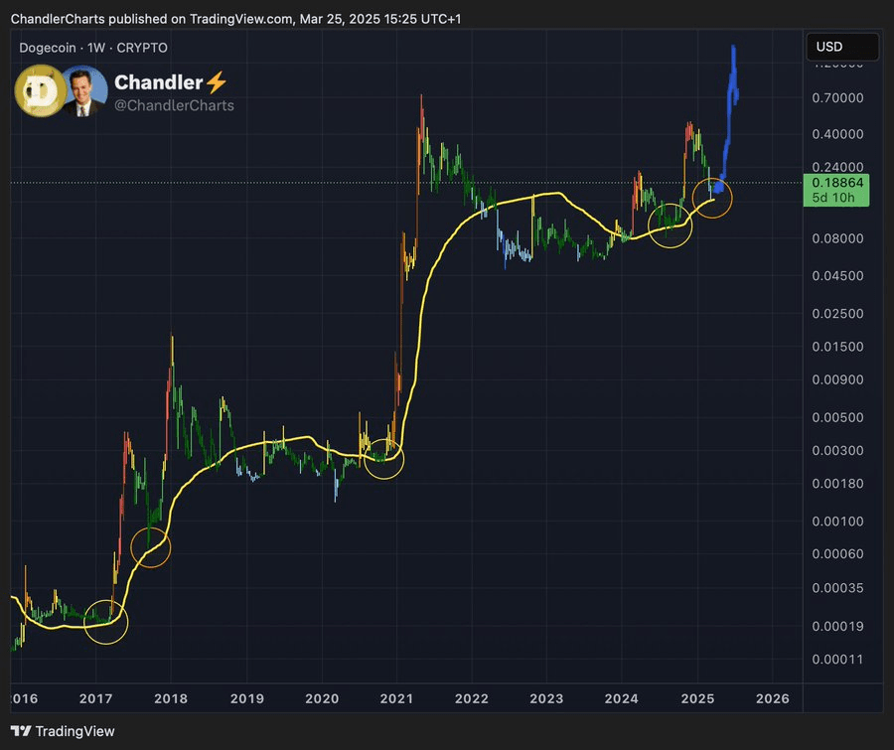This screenshot has height=750, width=894.
Task: Click the 2017 label on the time axis
Action: point(95,698)
